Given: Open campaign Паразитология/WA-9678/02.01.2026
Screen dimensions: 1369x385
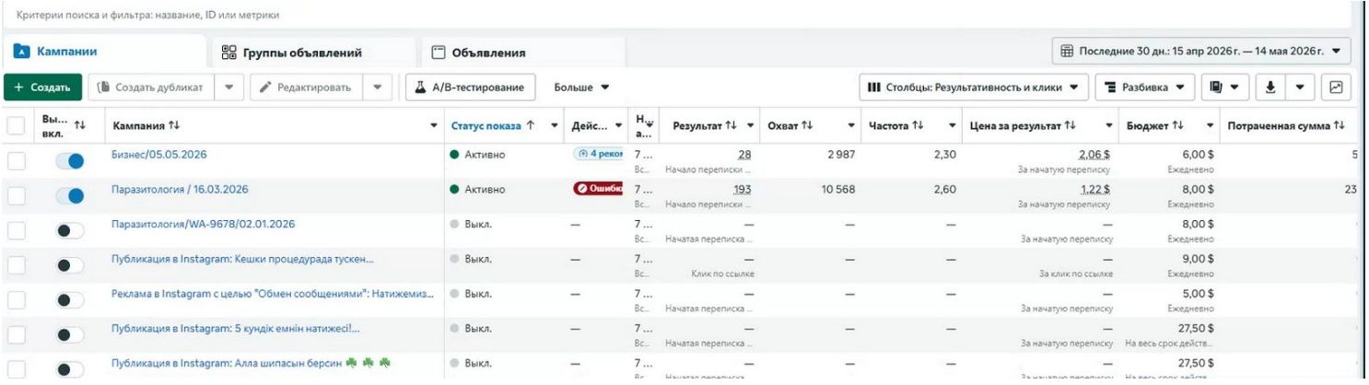Looking at the screenshot, I should pyautogui.click(x=204, y=224).
